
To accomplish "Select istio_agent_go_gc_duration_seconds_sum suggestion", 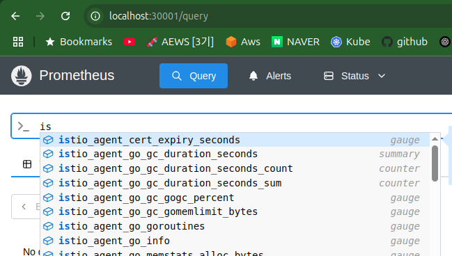I will click(235, 183).
